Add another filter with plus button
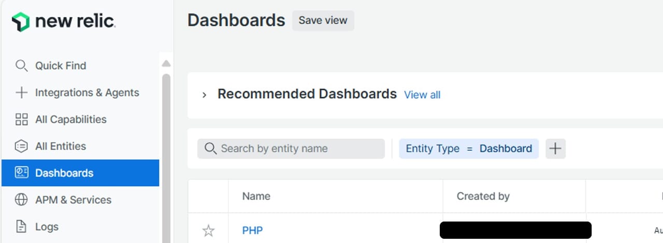 (x=555, y=148)
